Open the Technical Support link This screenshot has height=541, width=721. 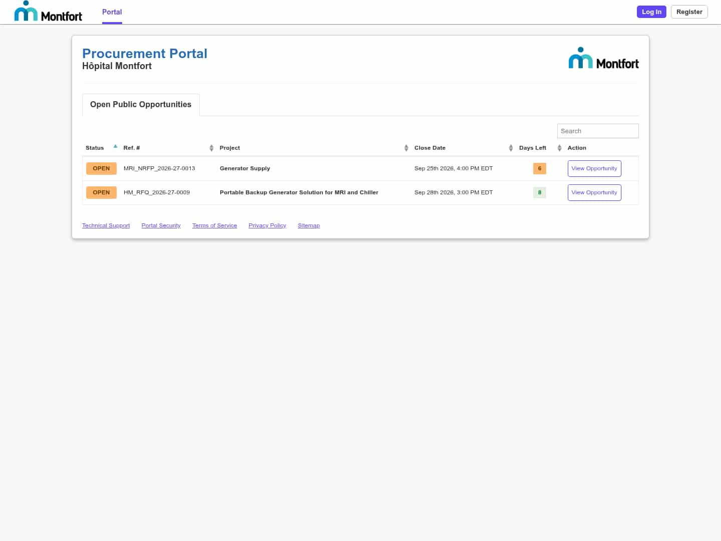[106, 225]
